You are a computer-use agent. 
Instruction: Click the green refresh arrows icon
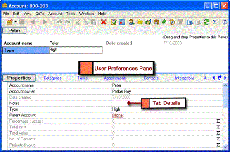point(206,22)
